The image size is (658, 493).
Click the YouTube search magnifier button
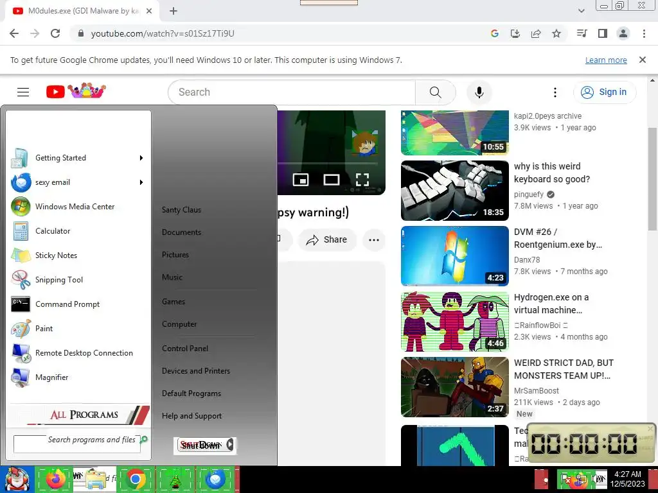click(436, 92)
